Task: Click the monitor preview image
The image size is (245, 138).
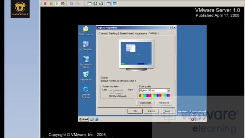Action: coord(136,55)
